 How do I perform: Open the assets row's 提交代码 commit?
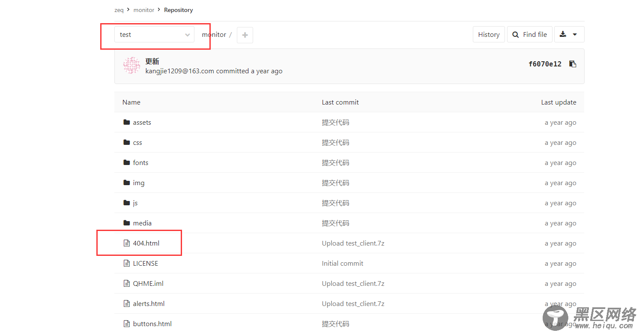(x=335, y=123)
